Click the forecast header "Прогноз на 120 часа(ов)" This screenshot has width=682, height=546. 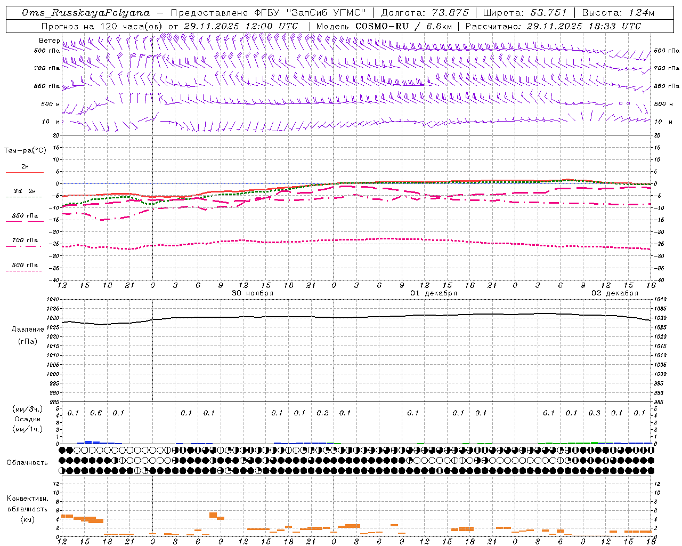tap(102, 26)
